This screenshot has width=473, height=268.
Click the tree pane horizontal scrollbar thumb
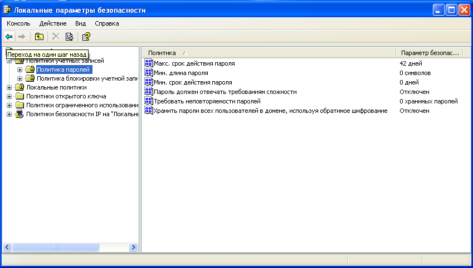point(56,247)
